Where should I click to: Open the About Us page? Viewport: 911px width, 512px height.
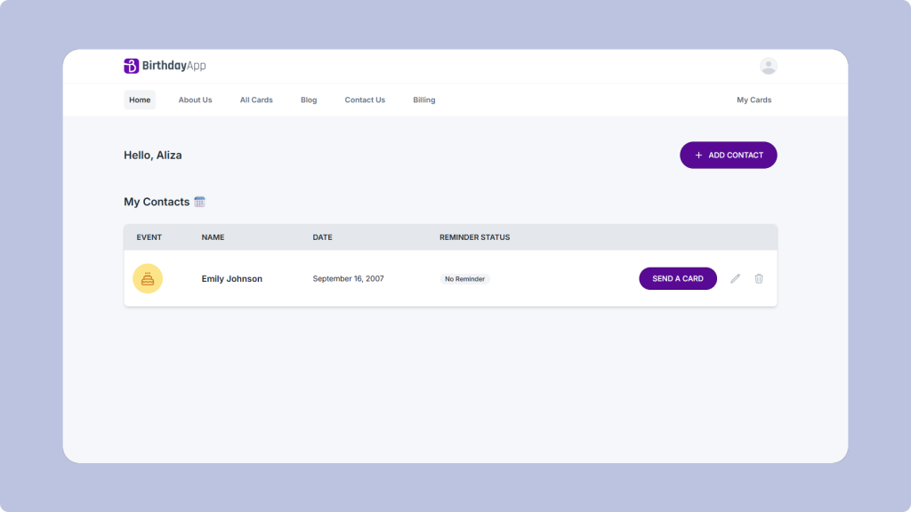point(195,100)
